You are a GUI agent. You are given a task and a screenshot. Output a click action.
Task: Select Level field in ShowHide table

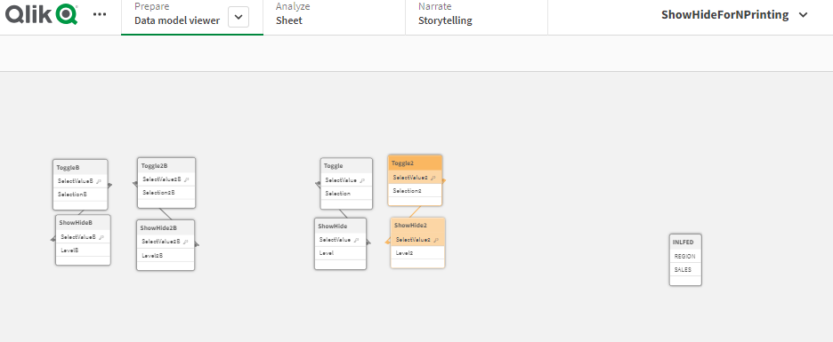(340, 253)
